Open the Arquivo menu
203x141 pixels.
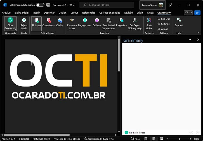click(6, 13)
